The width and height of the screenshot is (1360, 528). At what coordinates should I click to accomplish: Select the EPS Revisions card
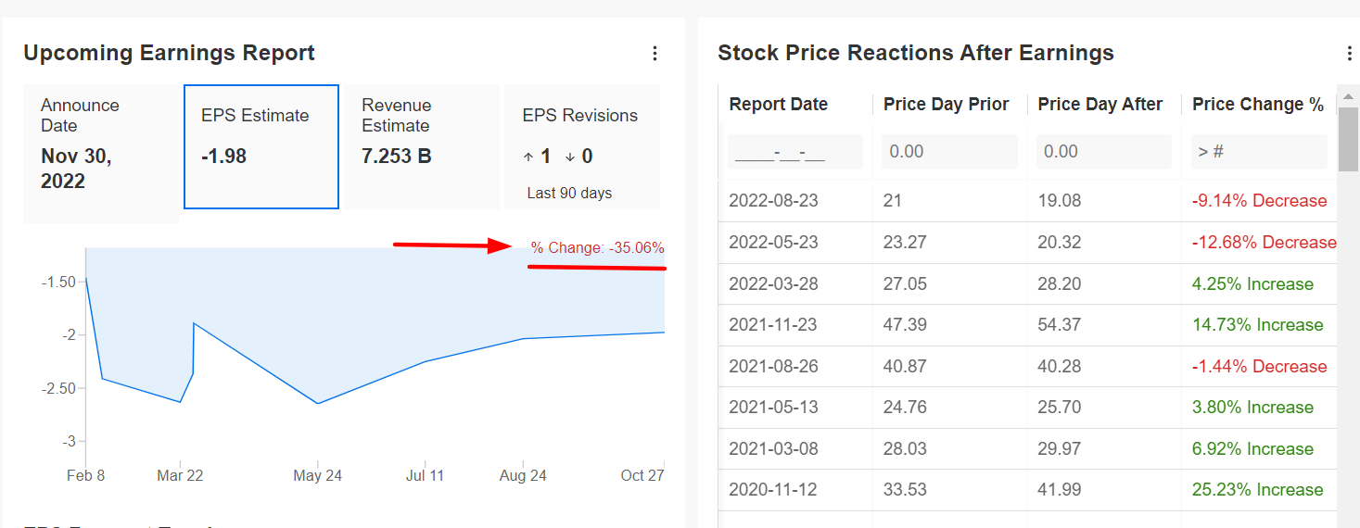pos(582,146)
